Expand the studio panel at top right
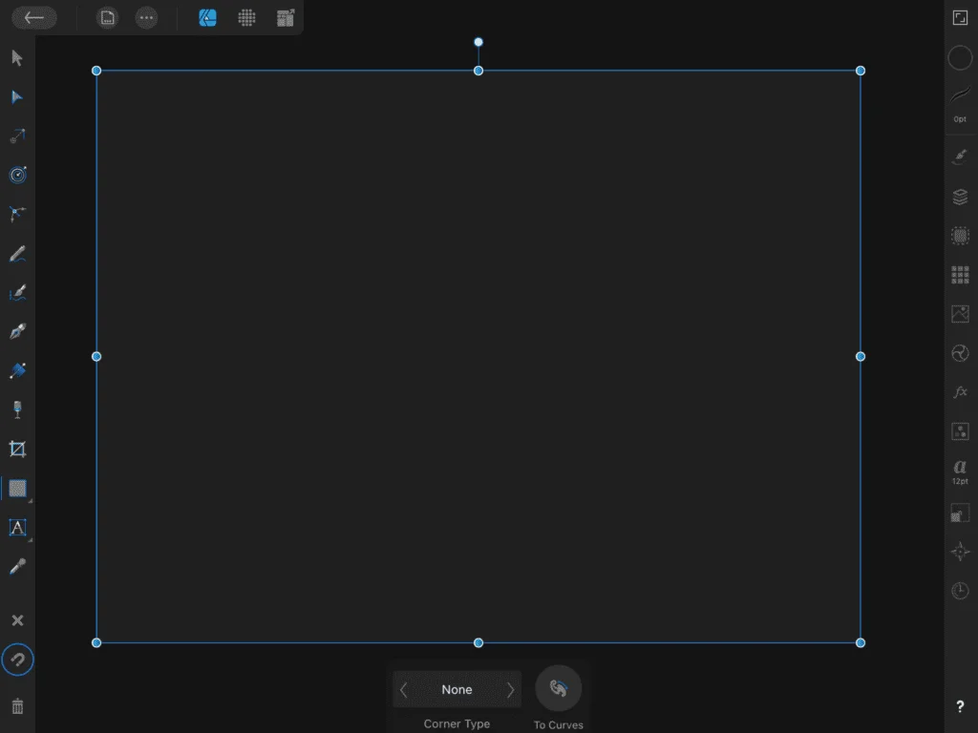This screenshot has height=733, width=978. click(960, 17)
